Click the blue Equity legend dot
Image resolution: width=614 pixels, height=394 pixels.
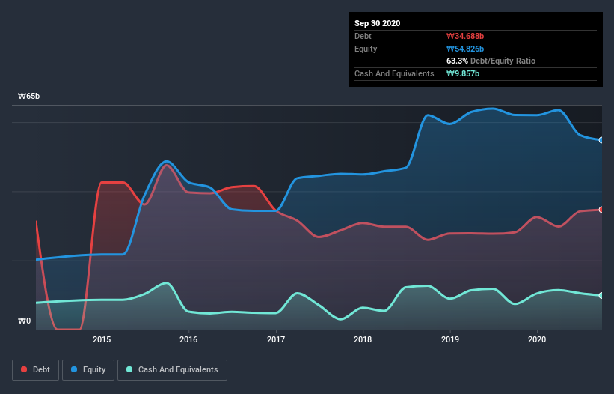[74, 369]
